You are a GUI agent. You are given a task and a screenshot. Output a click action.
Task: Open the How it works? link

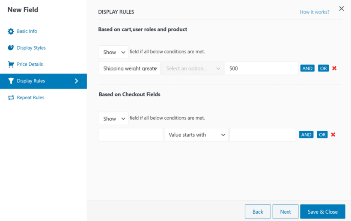(314, 12)
